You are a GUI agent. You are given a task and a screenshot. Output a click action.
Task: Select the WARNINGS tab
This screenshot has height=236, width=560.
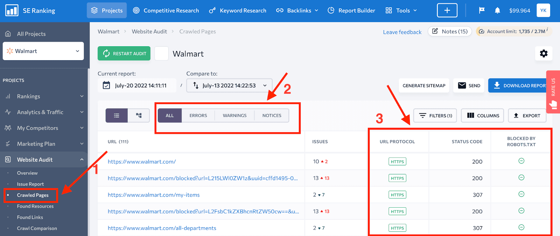tap(234, 116)
